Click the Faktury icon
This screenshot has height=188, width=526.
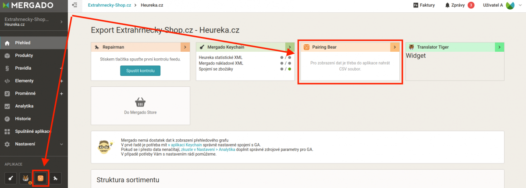click(416, 5)
